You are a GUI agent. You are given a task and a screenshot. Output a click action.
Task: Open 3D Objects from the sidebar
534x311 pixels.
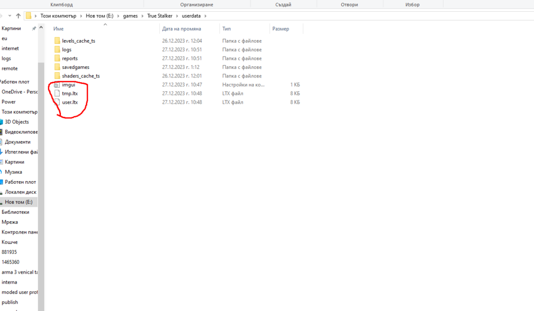18,121
